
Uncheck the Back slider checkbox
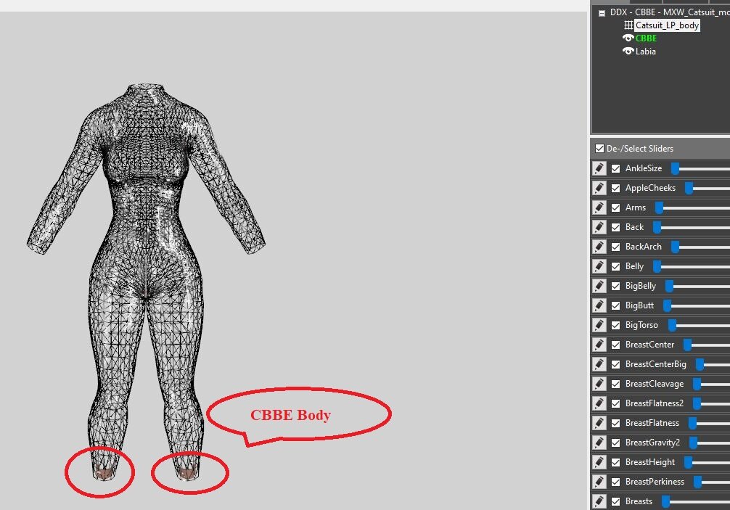[615, 227]
